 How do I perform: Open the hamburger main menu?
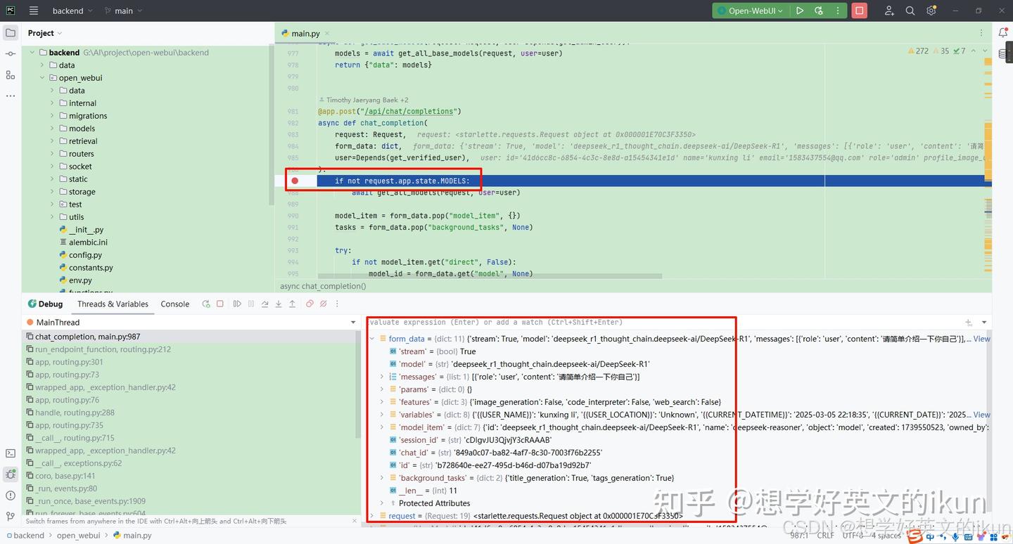33,11
